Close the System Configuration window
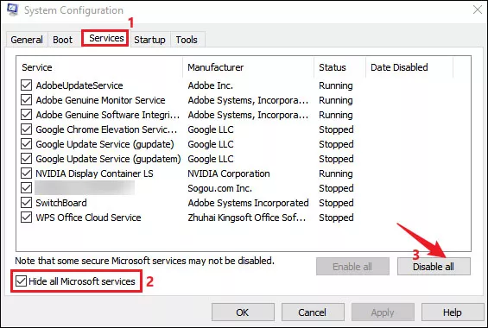Image resolution: width=488 pixels, height=328 pixels. (478, 9)
